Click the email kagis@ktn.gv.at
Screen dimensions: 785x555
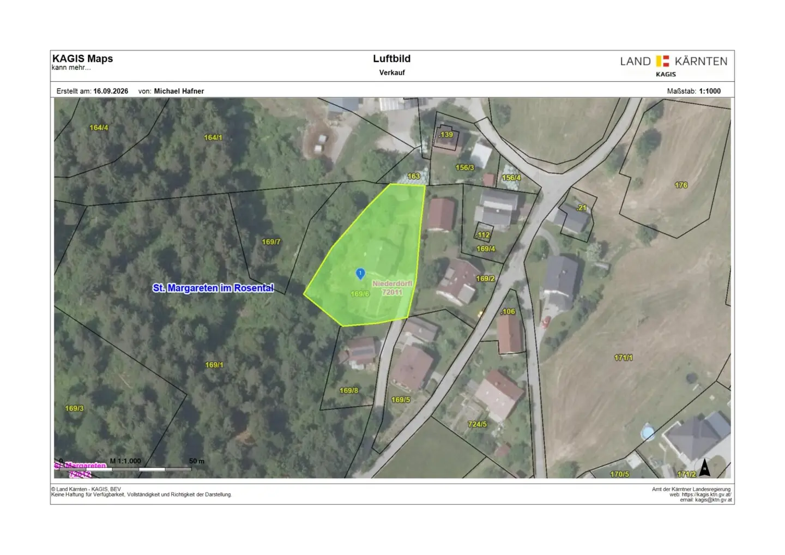click(714, 500)
